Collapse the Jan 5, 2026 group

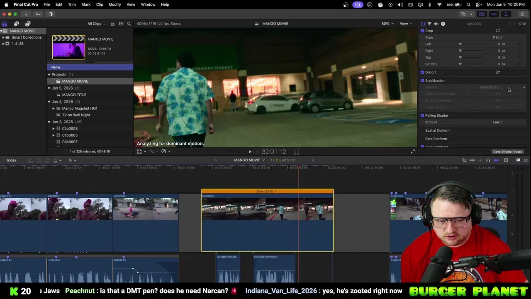pyautogui.click(x=49, y=88)
